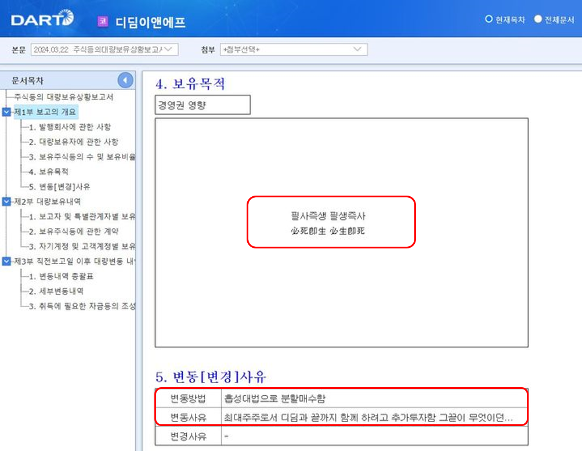Go to 3. 보유주식등의 수 및 보유비율
Image resolution: width=582 pixels, height=451 pixels.
point(82,157)
